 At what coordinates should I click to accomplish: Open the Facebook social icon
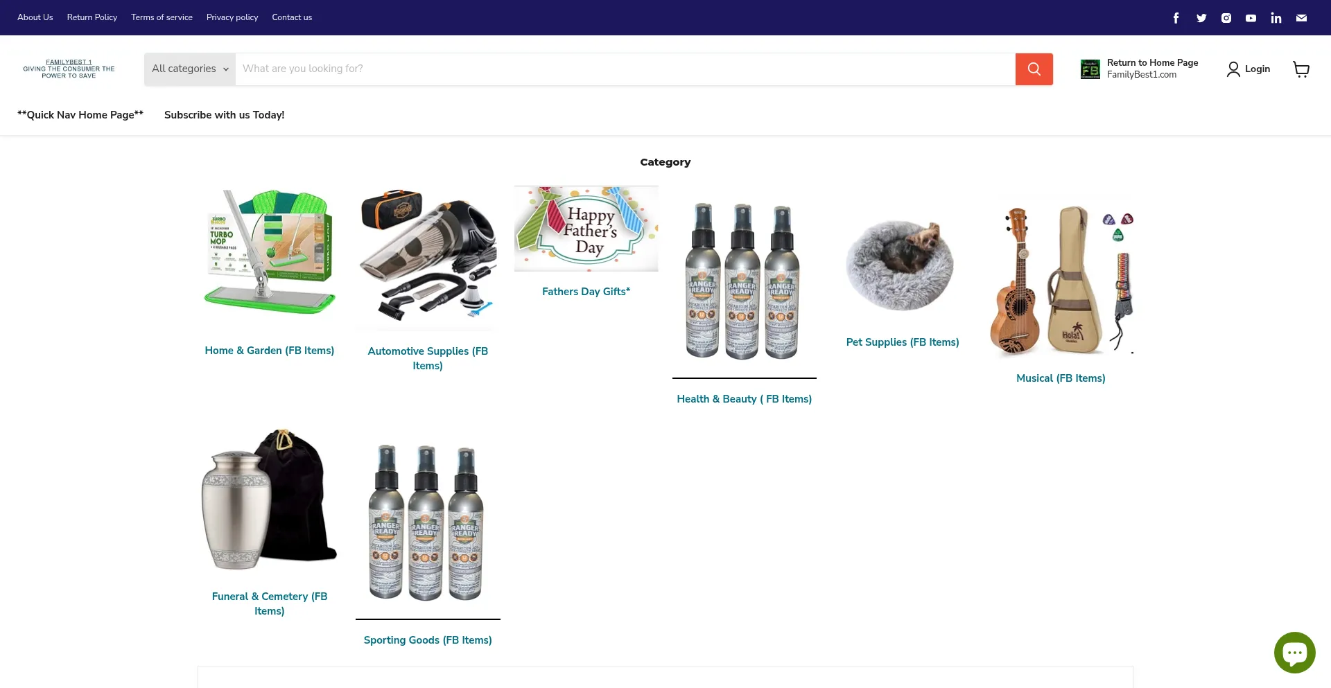click(1176, 18)
